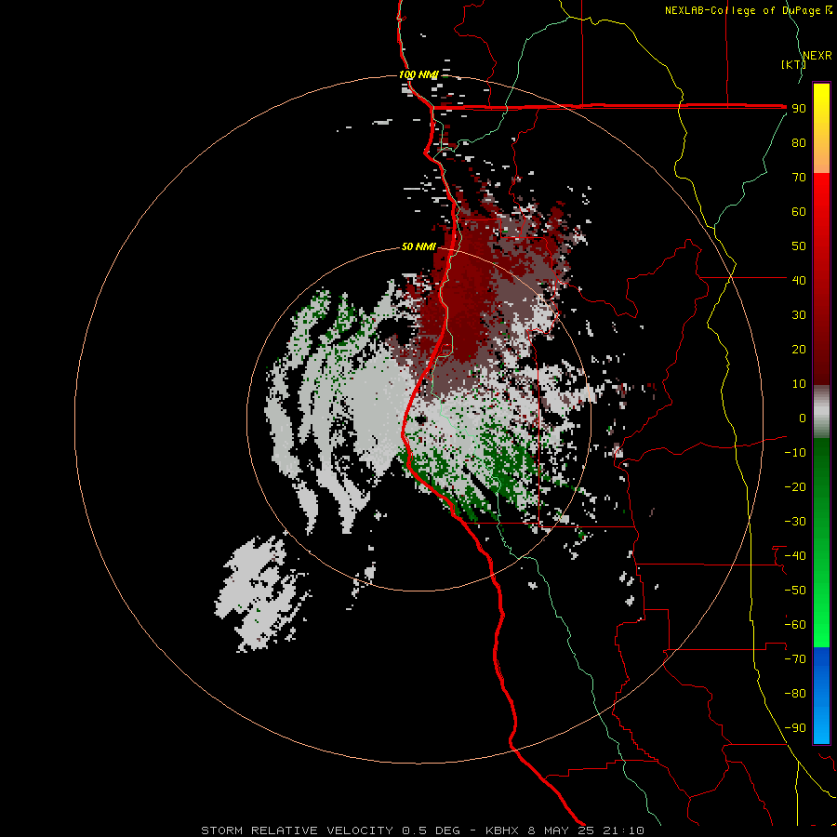
Task: Click the -90 value on color scale
Action: tap(795, 728)
